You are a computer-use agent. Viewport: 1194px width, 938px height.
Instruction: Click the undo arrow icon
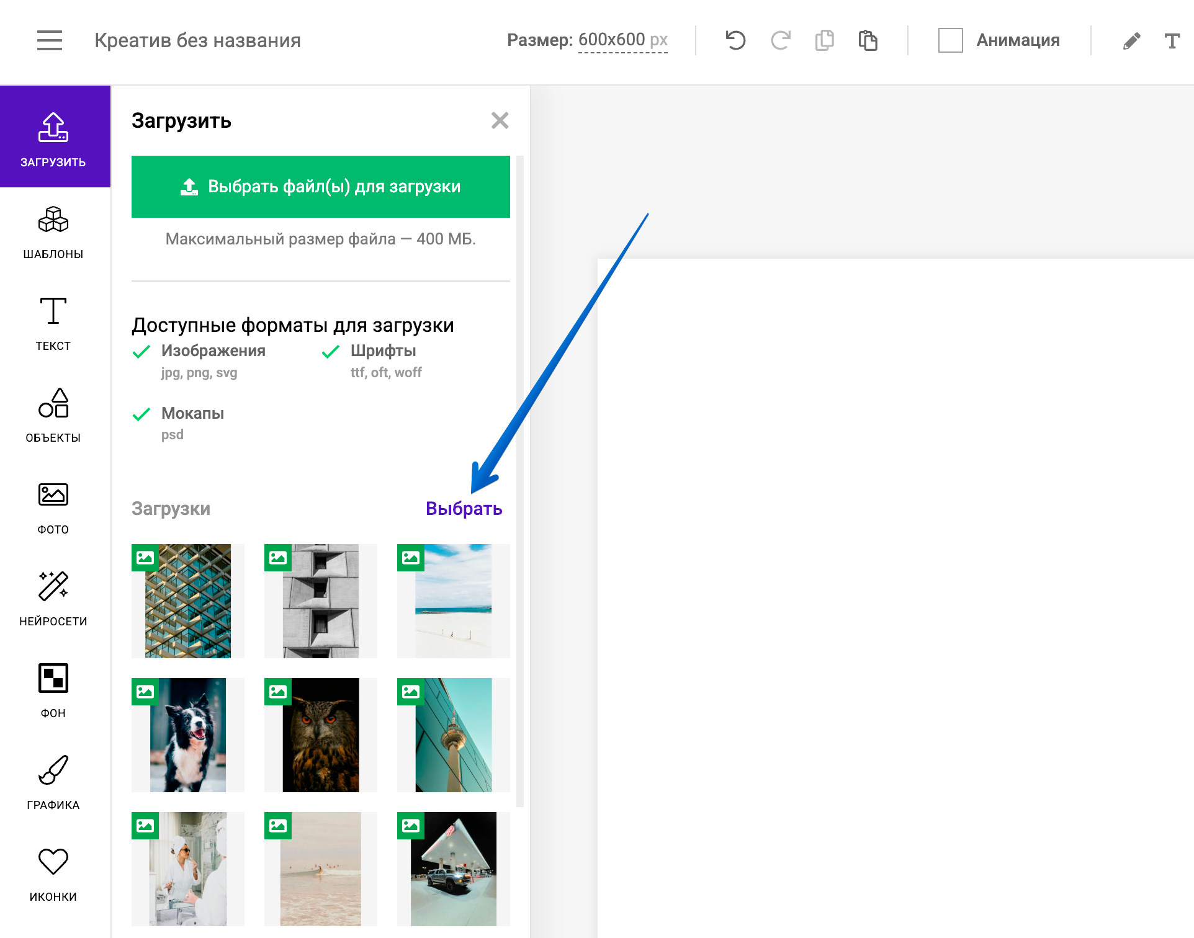pyautogui.click(x=735, y=40)
